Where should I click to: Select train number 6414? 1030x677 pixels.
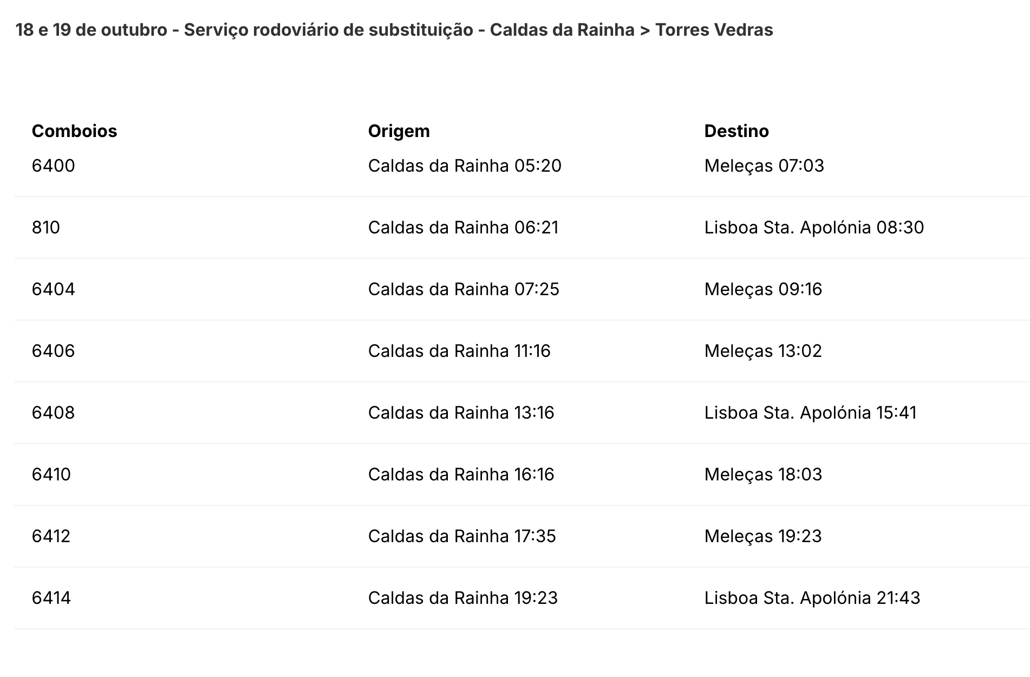[x=51, y=598]
